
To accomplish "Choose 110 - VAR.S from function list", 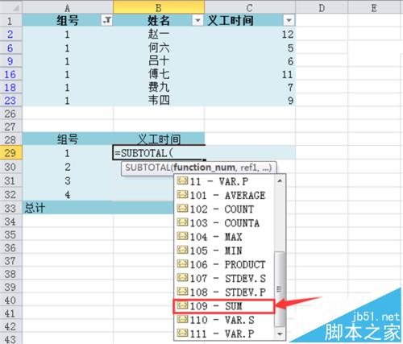I will [x=224, y=320].
